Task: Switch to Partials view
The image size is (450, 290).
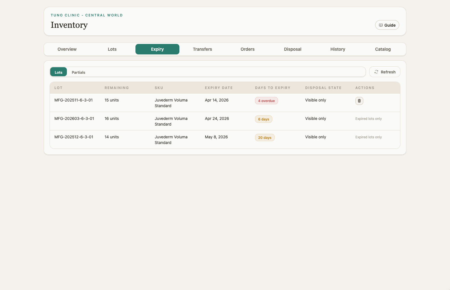Action: (78, 72)
